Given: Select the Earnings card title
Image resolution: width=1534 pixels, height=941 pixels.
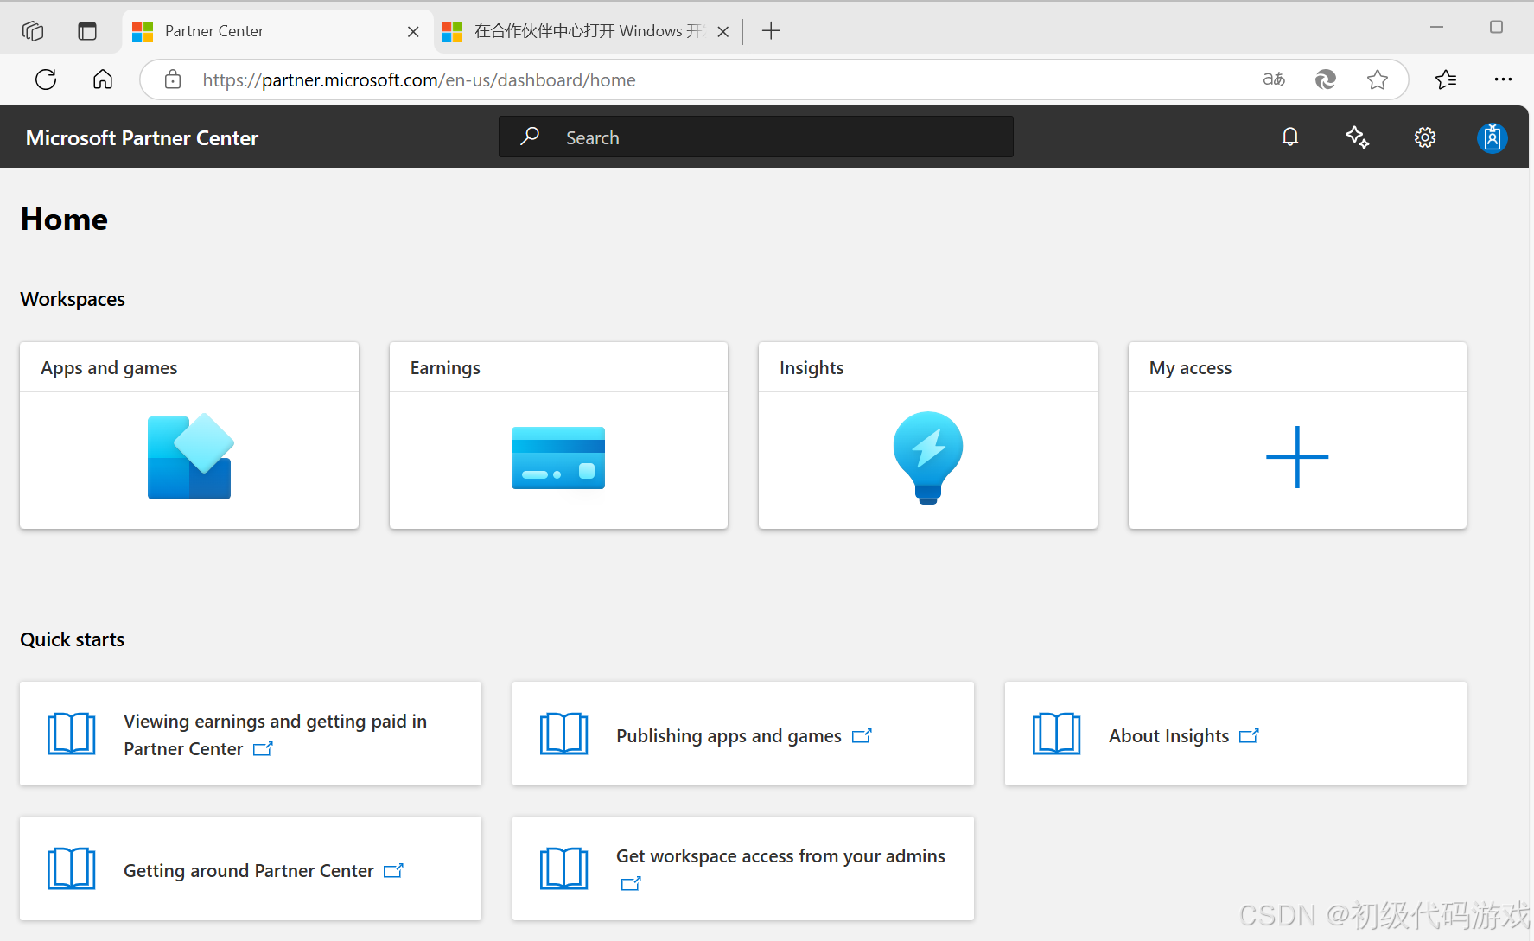Looking at the screenshot, I should [445, 368].
